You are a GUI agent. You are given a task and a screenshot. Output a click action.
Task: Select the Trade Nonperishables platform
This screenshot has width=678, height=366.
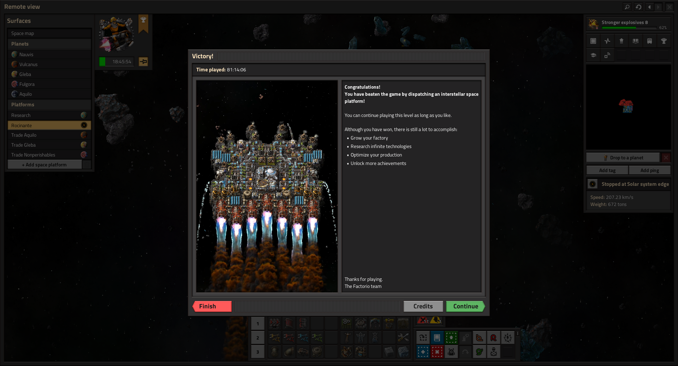[x=49, y=155]
